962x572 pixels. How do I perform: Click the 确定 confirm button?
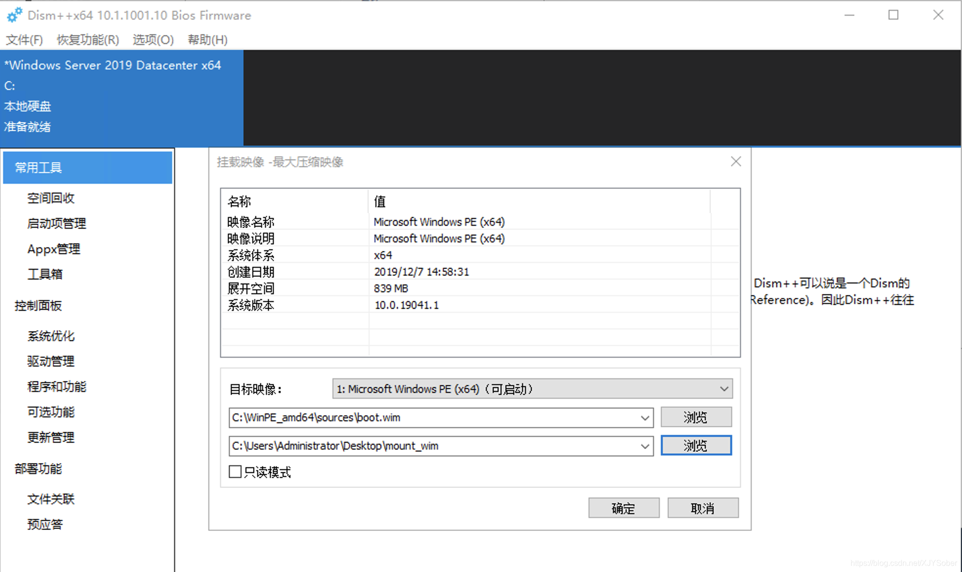click(623, 508)
